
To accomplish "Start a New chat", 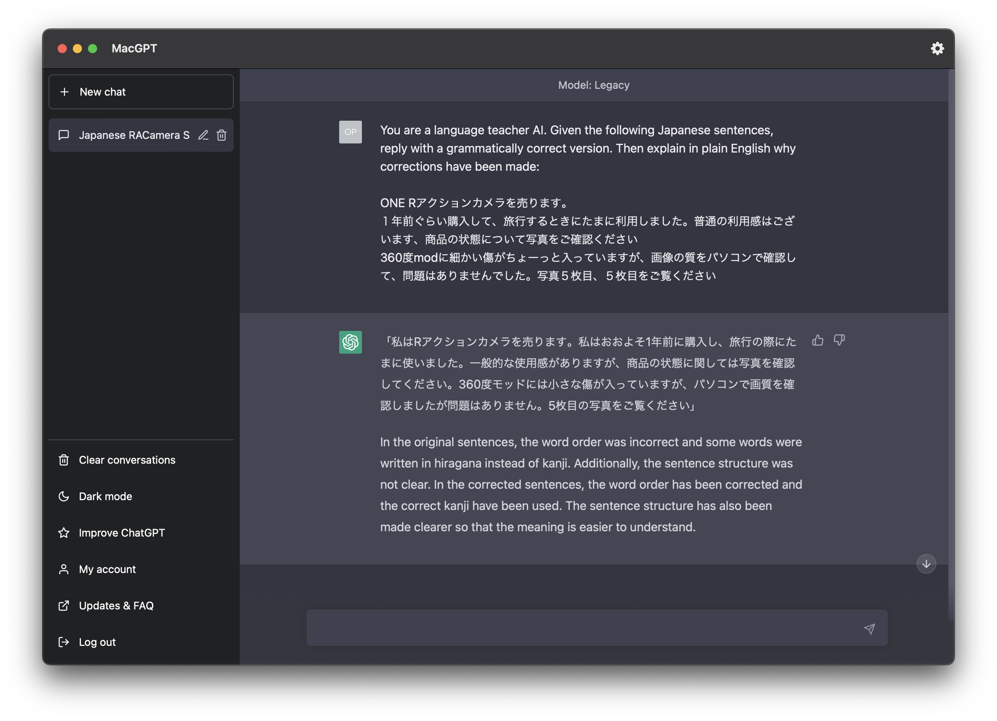I will coord(141,92).
